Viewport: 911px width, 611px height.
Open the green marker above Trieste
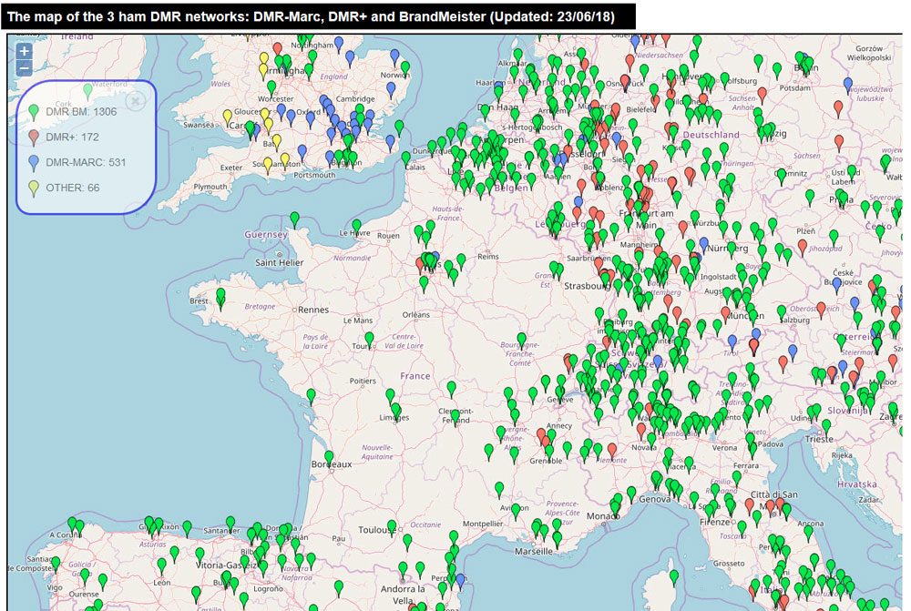[x=826, y=428]
